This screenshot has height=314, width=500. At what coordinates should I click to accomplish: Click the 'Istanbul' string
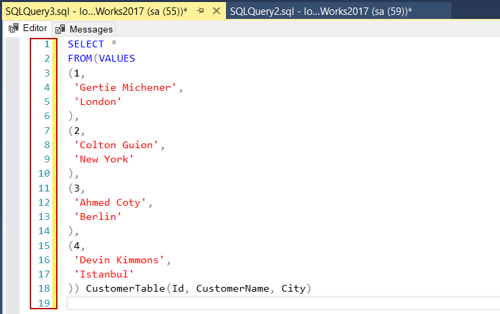[104, 274]
